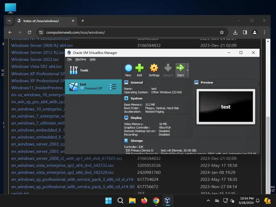Open a new Chrome tab

tap(83, 21)
